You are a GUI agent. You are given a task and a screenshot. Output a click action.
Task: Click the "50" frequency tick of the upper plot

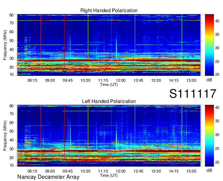click(11, 41)
